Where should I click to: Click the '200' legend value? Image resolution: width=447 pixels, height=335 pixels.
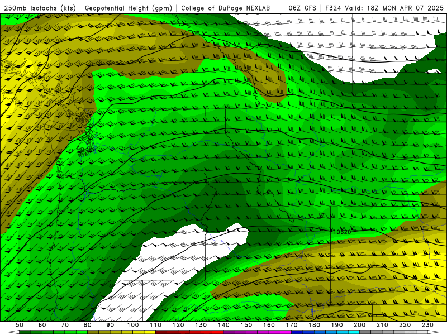point(359,325)
